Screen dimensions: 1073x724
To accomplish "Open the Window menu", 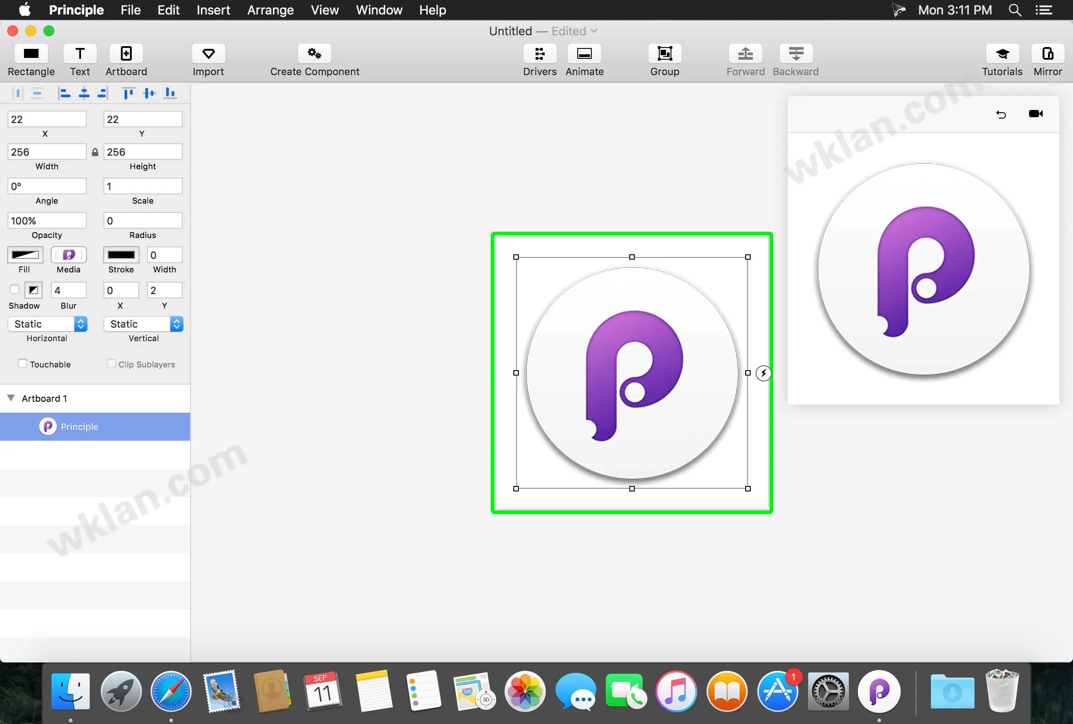I will 379,10.
